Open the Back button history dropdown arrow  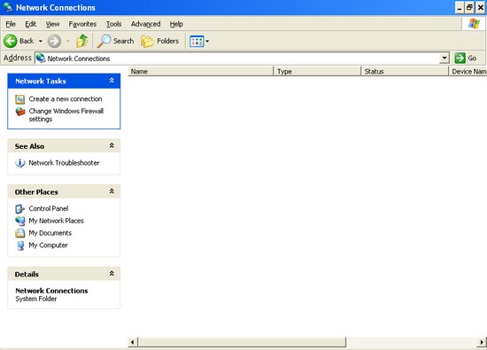pos(41,41)
